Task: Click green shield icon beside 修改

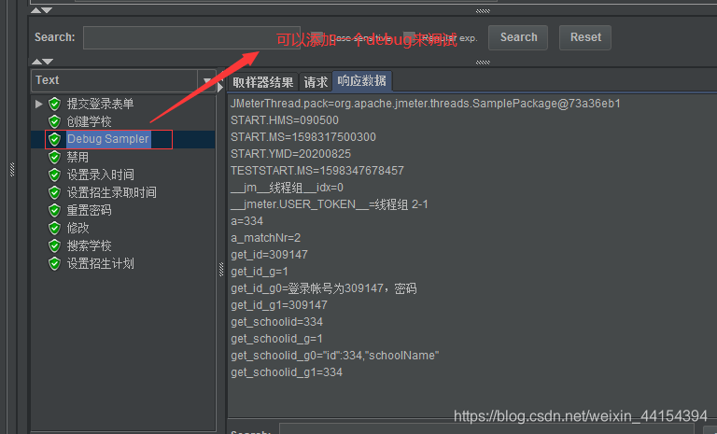Action: click(54, 228)
